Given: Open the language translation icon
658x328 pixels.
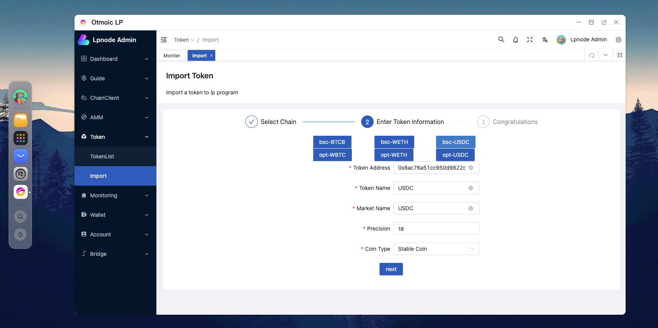Looking at the screenshot, I should coord(545,40).
